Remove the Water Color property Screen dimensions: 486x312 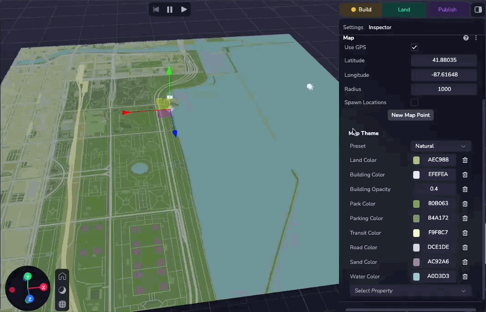(x=465, y=277)
